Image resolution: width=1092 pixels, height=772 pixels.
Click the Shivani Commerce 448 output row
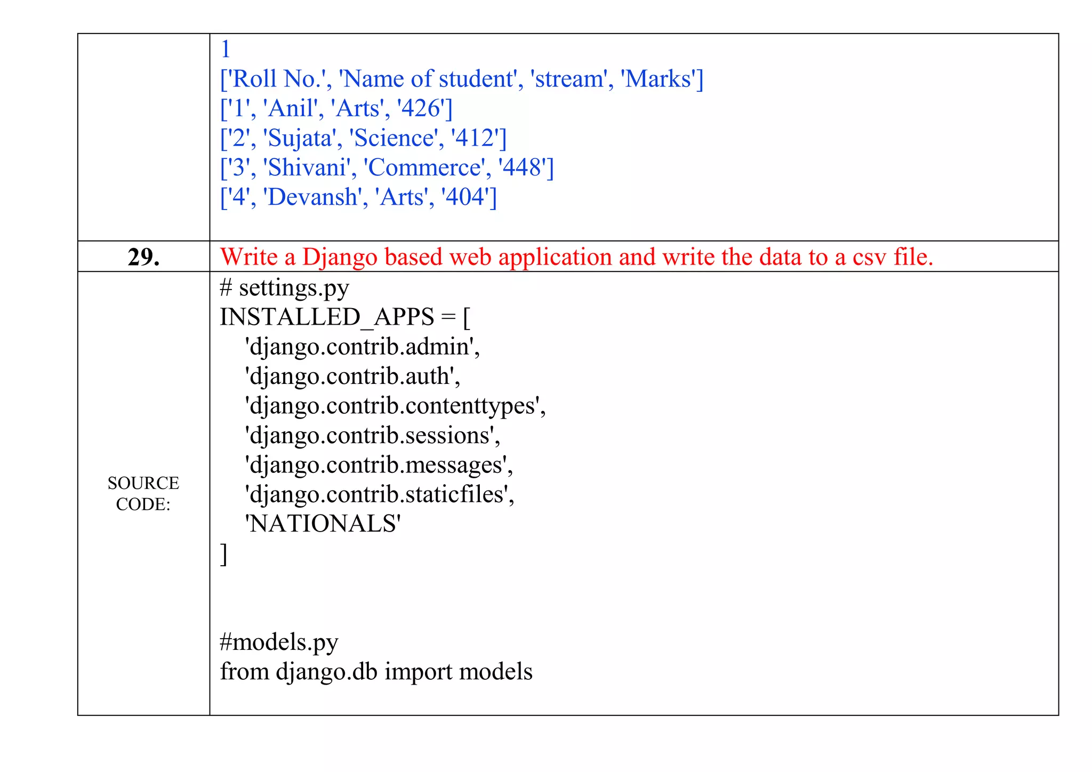(387, 168)
